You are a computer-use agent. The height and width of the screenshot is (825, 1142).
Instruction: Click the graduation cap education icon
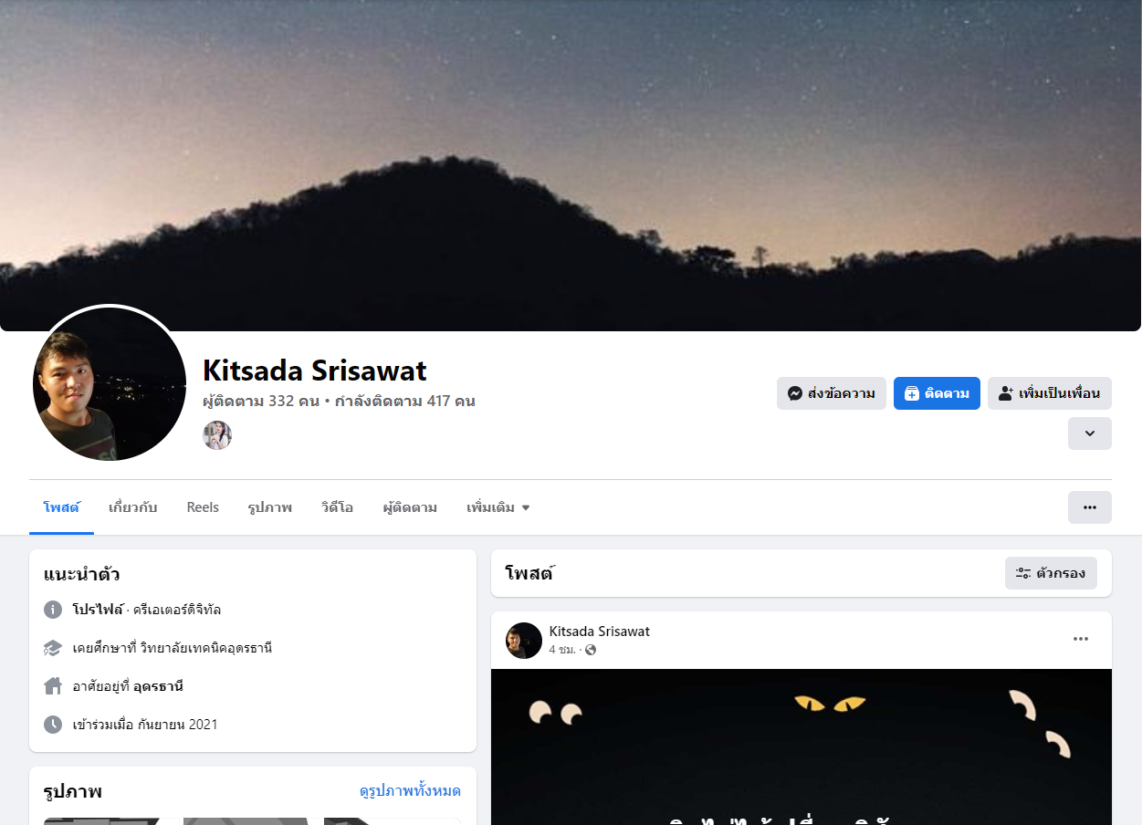[53, 648]
